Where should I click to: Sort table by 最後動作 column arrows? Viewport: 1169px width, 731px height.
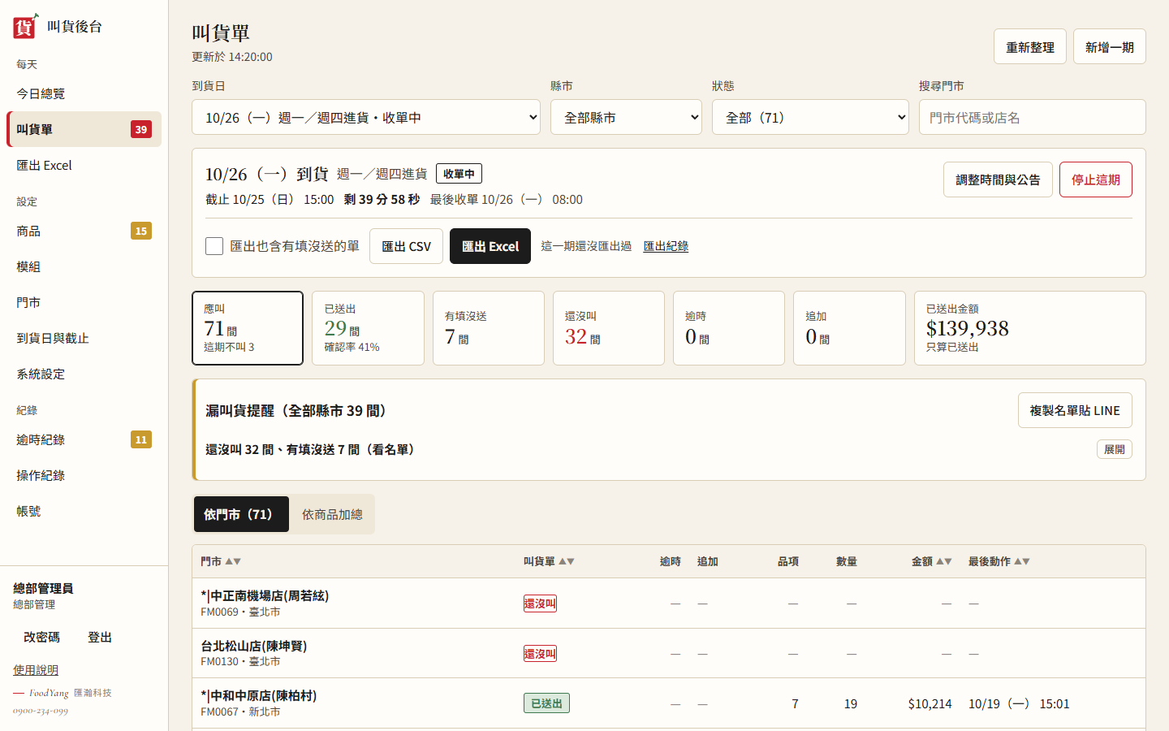coord(1022,561)
